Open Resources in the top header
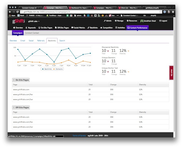 point(132,21)
